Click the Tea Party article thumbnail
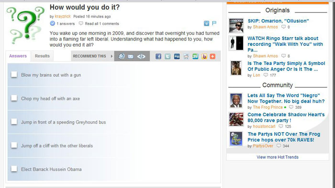Viewport: 335px width, 188px height. (236, 68)
